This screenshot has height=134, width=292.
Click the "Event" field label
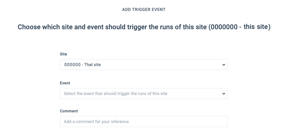[x=65, y=83]
